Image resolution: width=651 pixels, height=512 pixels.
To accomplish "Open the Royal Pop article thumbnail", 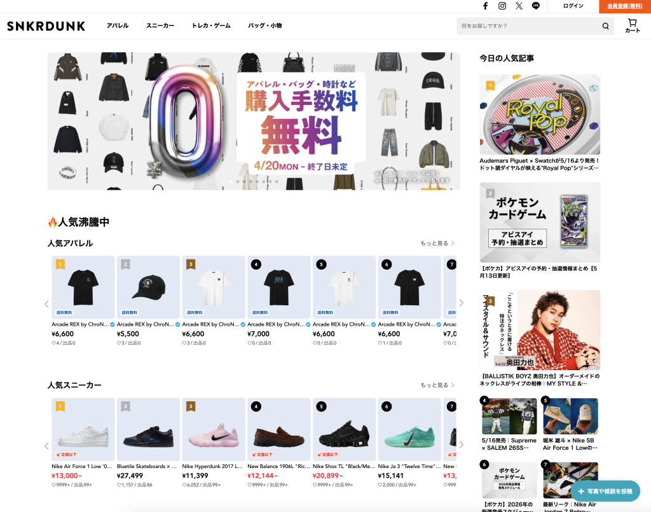I will click(x=540, y=114).
